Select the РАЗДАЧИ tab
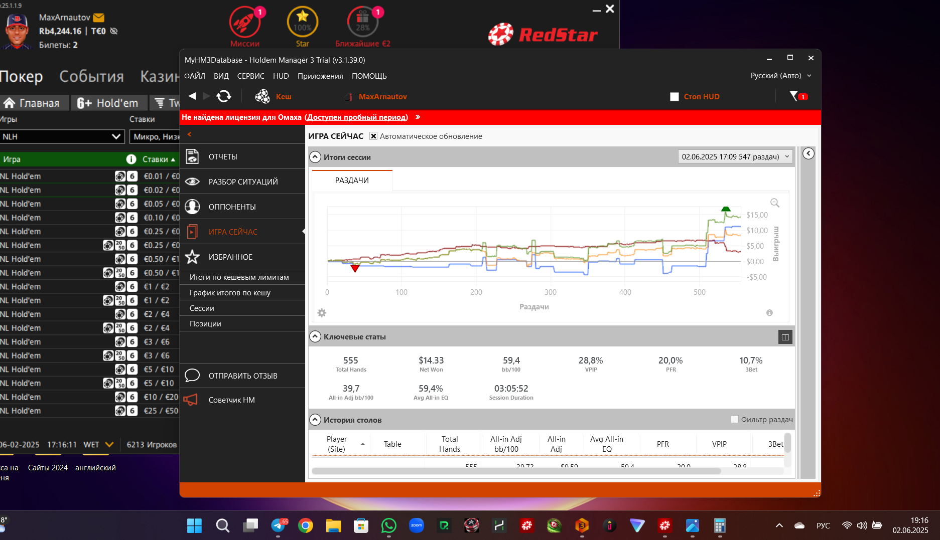 click(x=352, y=180)
